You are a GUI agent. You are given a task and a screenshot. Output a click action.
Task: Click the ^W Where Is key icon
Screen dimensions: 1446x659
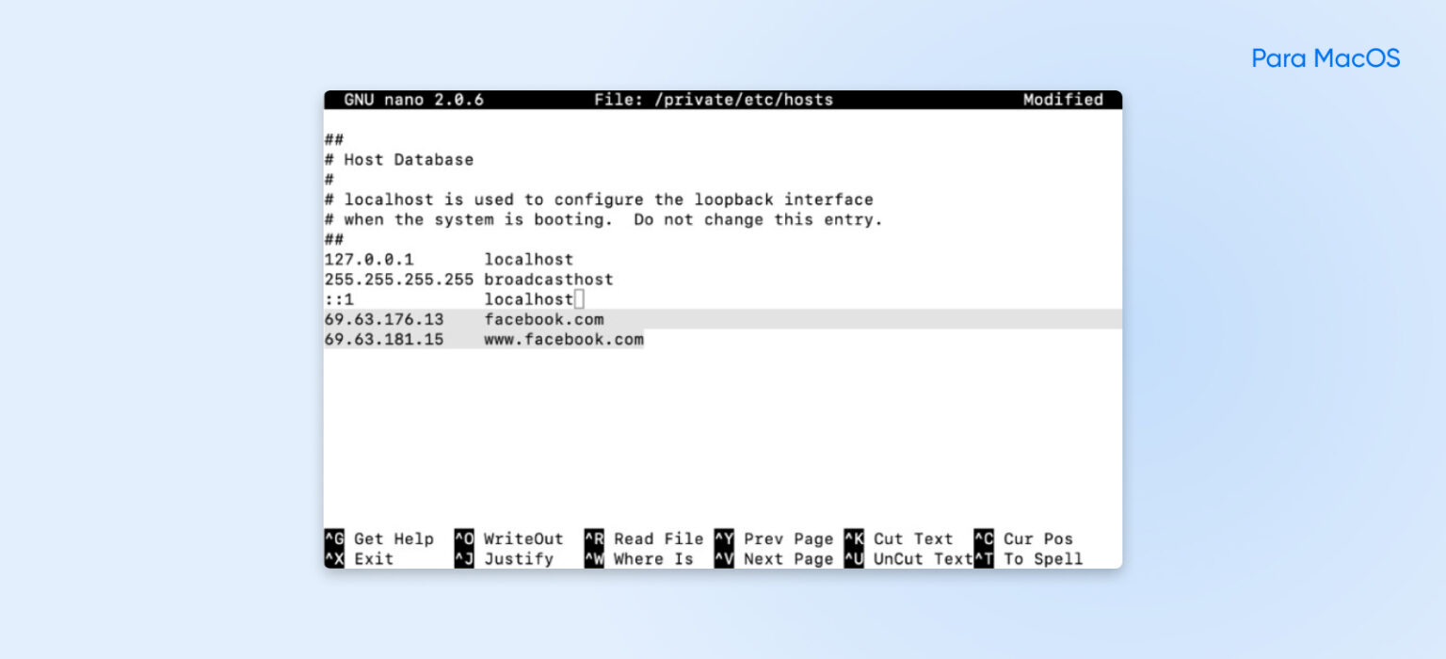point(592,558)
